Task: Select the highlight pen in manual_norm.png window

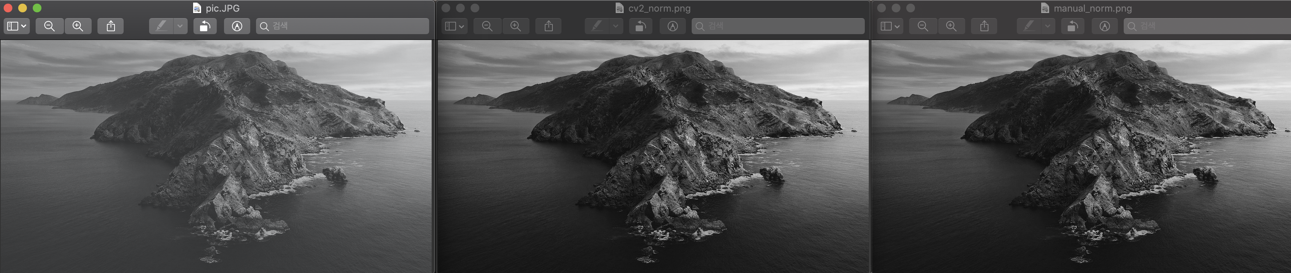Action: pyautogui.click(x=1029, y=26)
